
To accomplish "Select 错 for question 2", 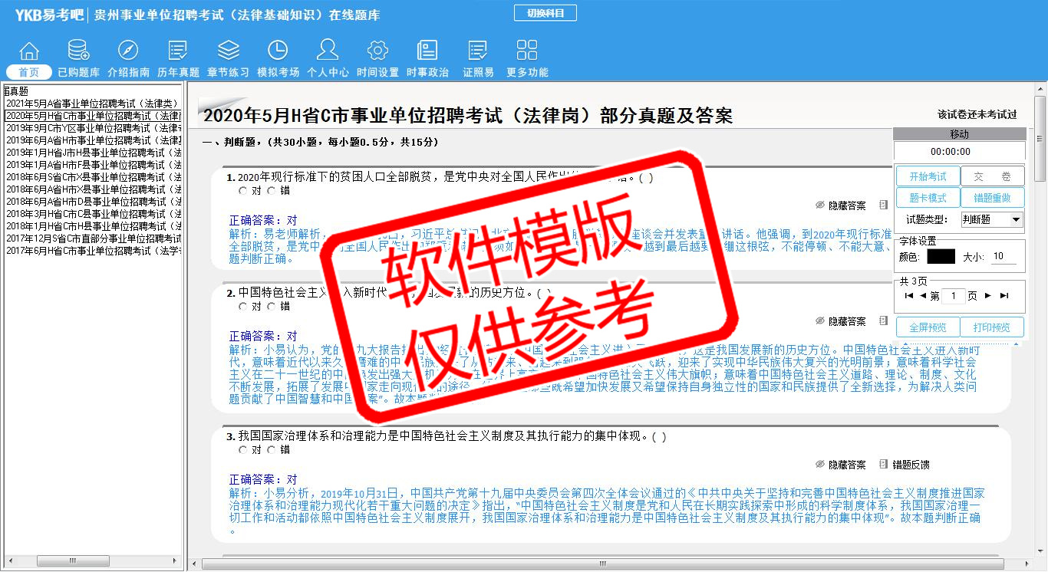I will (x=272, y=307).
